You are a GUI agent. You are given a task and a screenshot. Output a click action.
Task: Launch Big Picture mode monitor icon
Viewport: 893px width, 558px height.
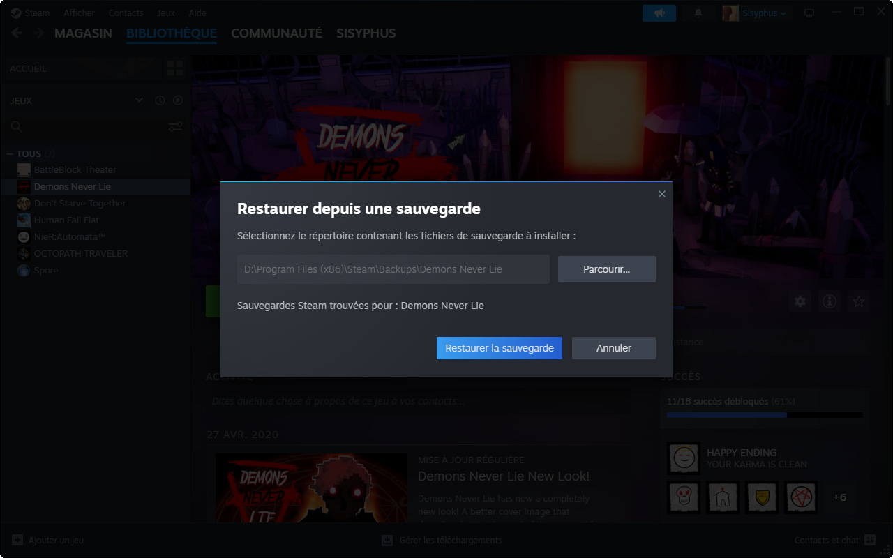pyautogui.click(x=809, y=13)
